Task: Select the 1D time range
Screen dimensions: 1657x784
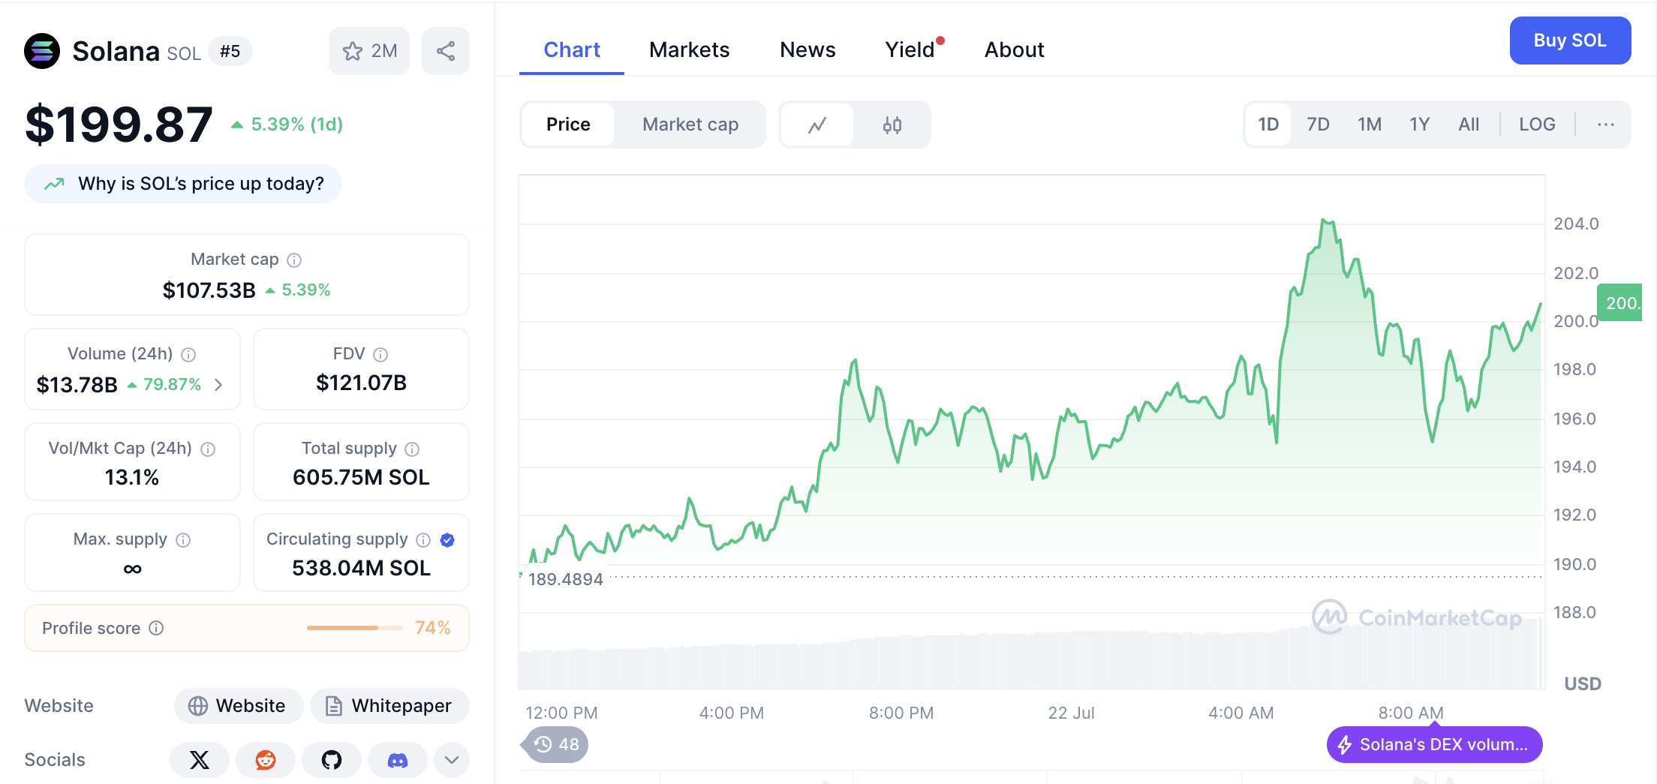Action: click(1268, 125)
